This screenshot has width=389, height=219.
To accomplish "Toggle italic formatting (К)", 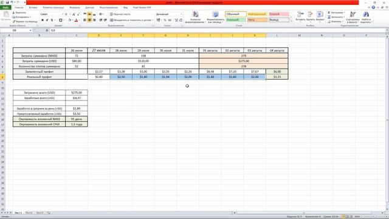I will 47,20.
